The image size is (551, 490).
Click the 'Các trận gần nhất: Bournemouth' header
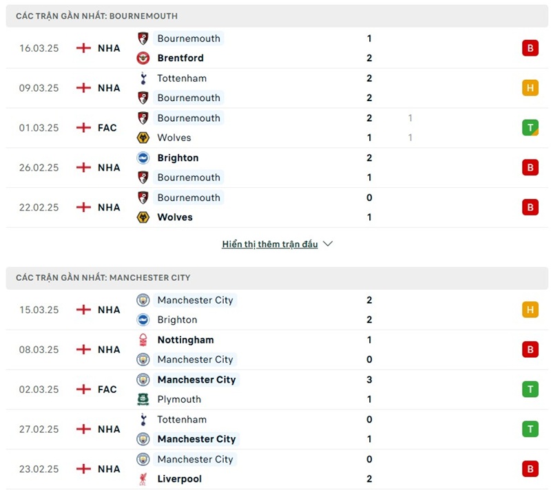pyautogui.click(x=96, y=16)
